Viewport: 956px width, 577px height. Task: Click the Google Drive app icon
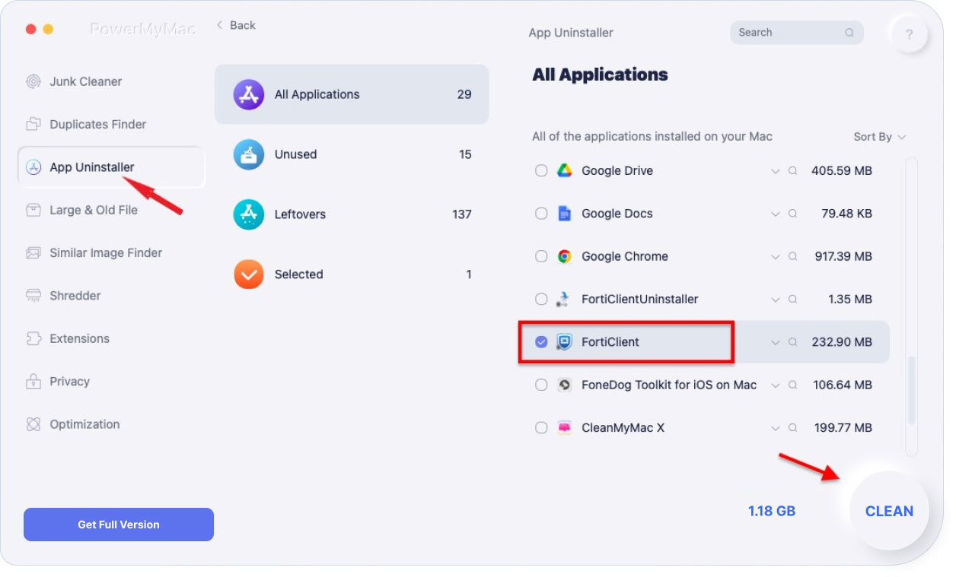pos(564,171)
